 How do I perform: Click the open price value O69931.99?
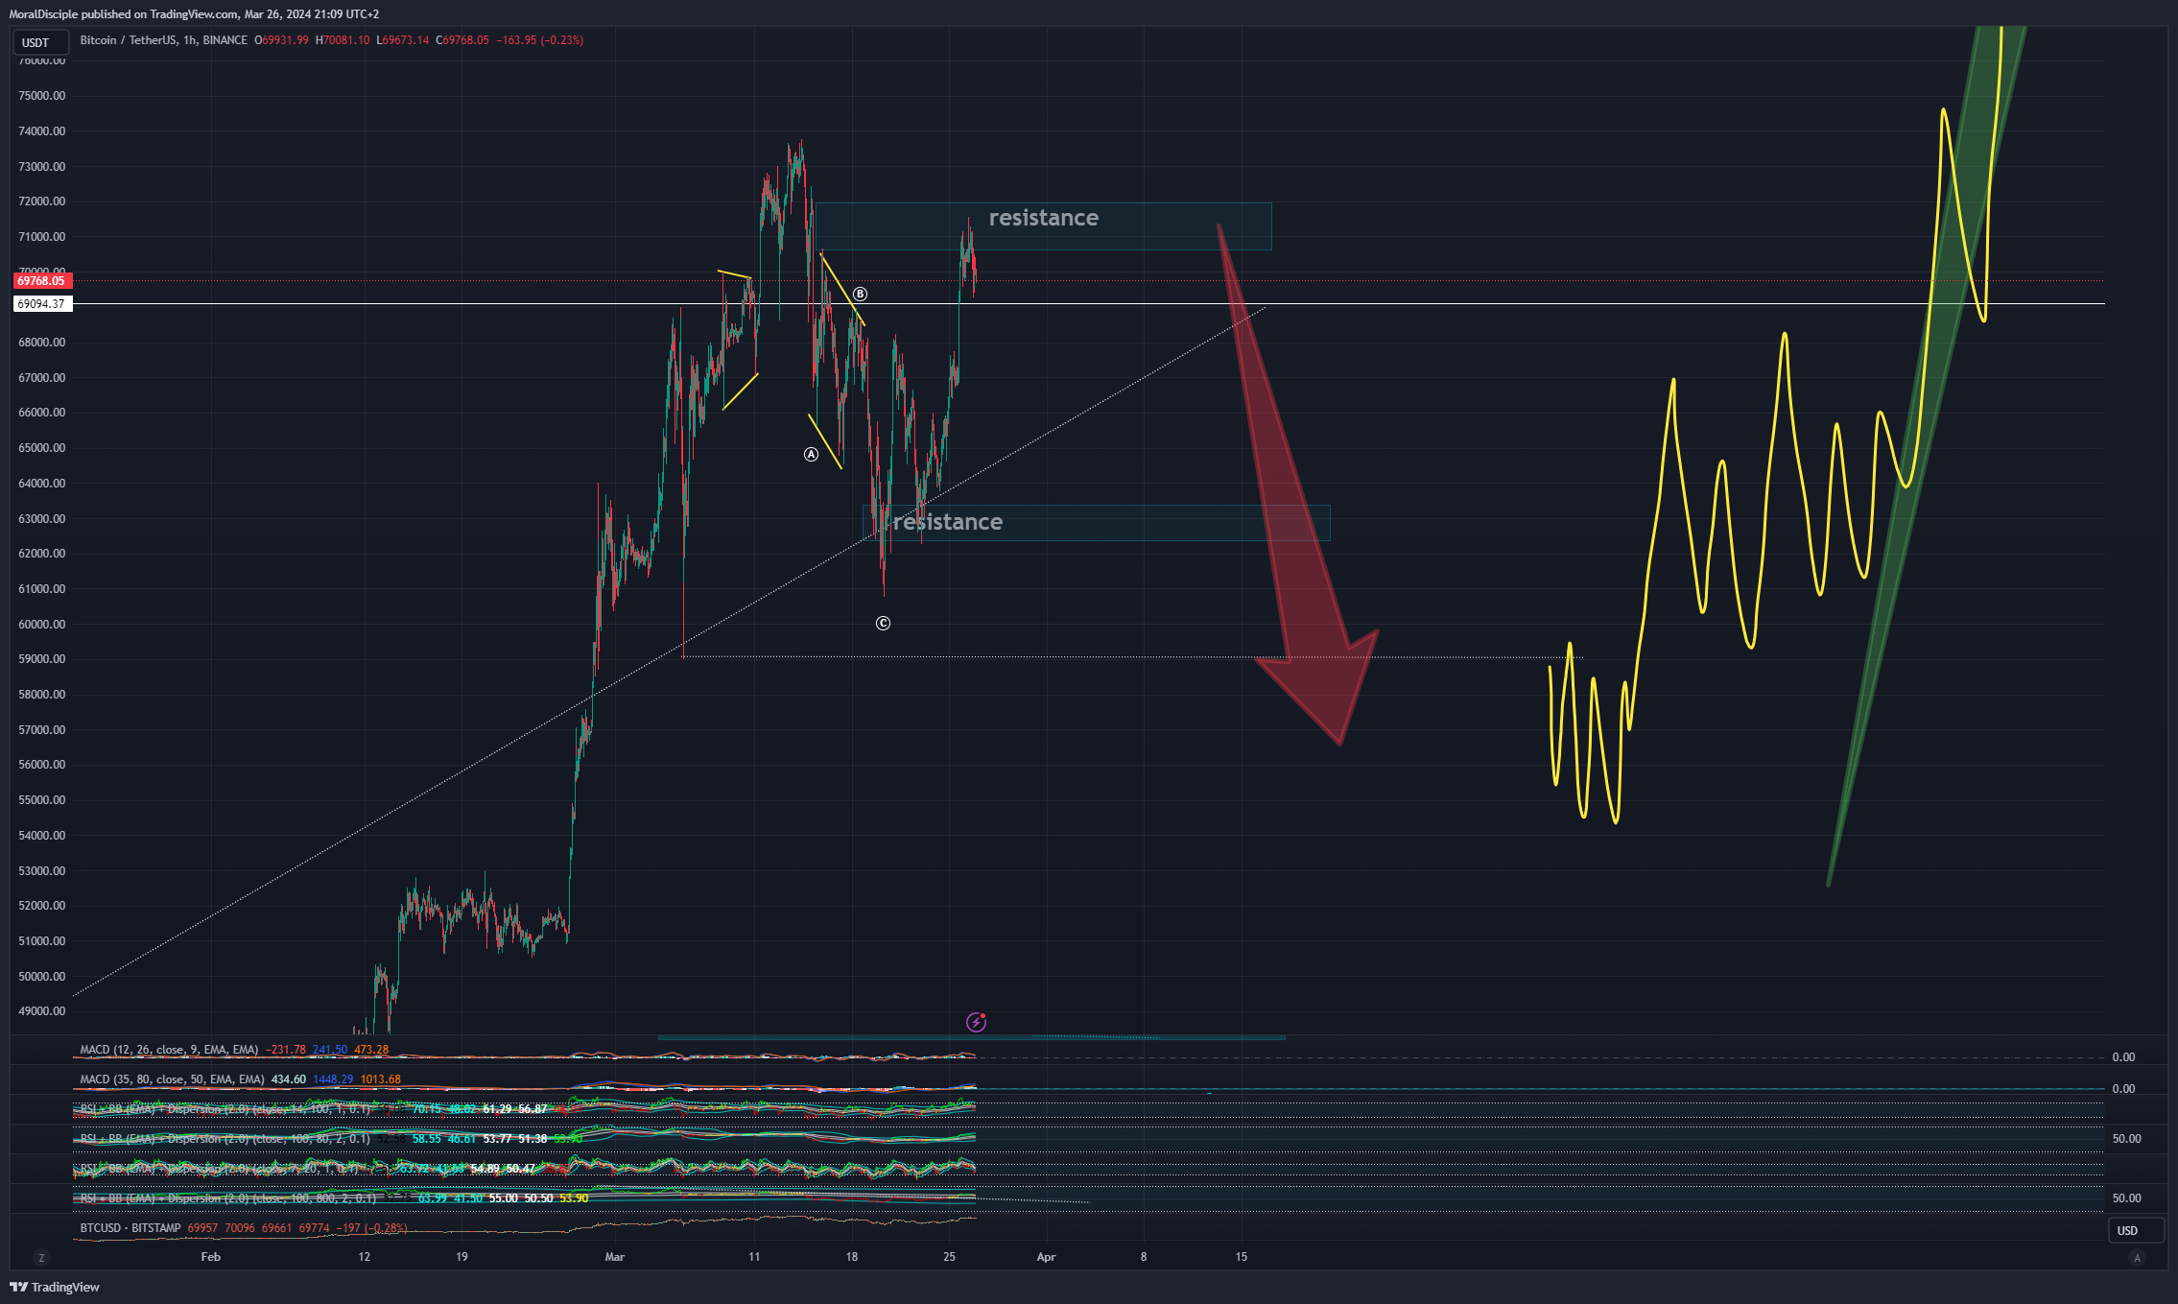282,40
